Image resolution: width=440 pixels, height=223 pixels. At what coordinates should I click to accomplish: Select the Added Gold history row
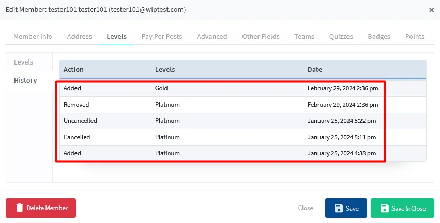[x=220, y=88]
